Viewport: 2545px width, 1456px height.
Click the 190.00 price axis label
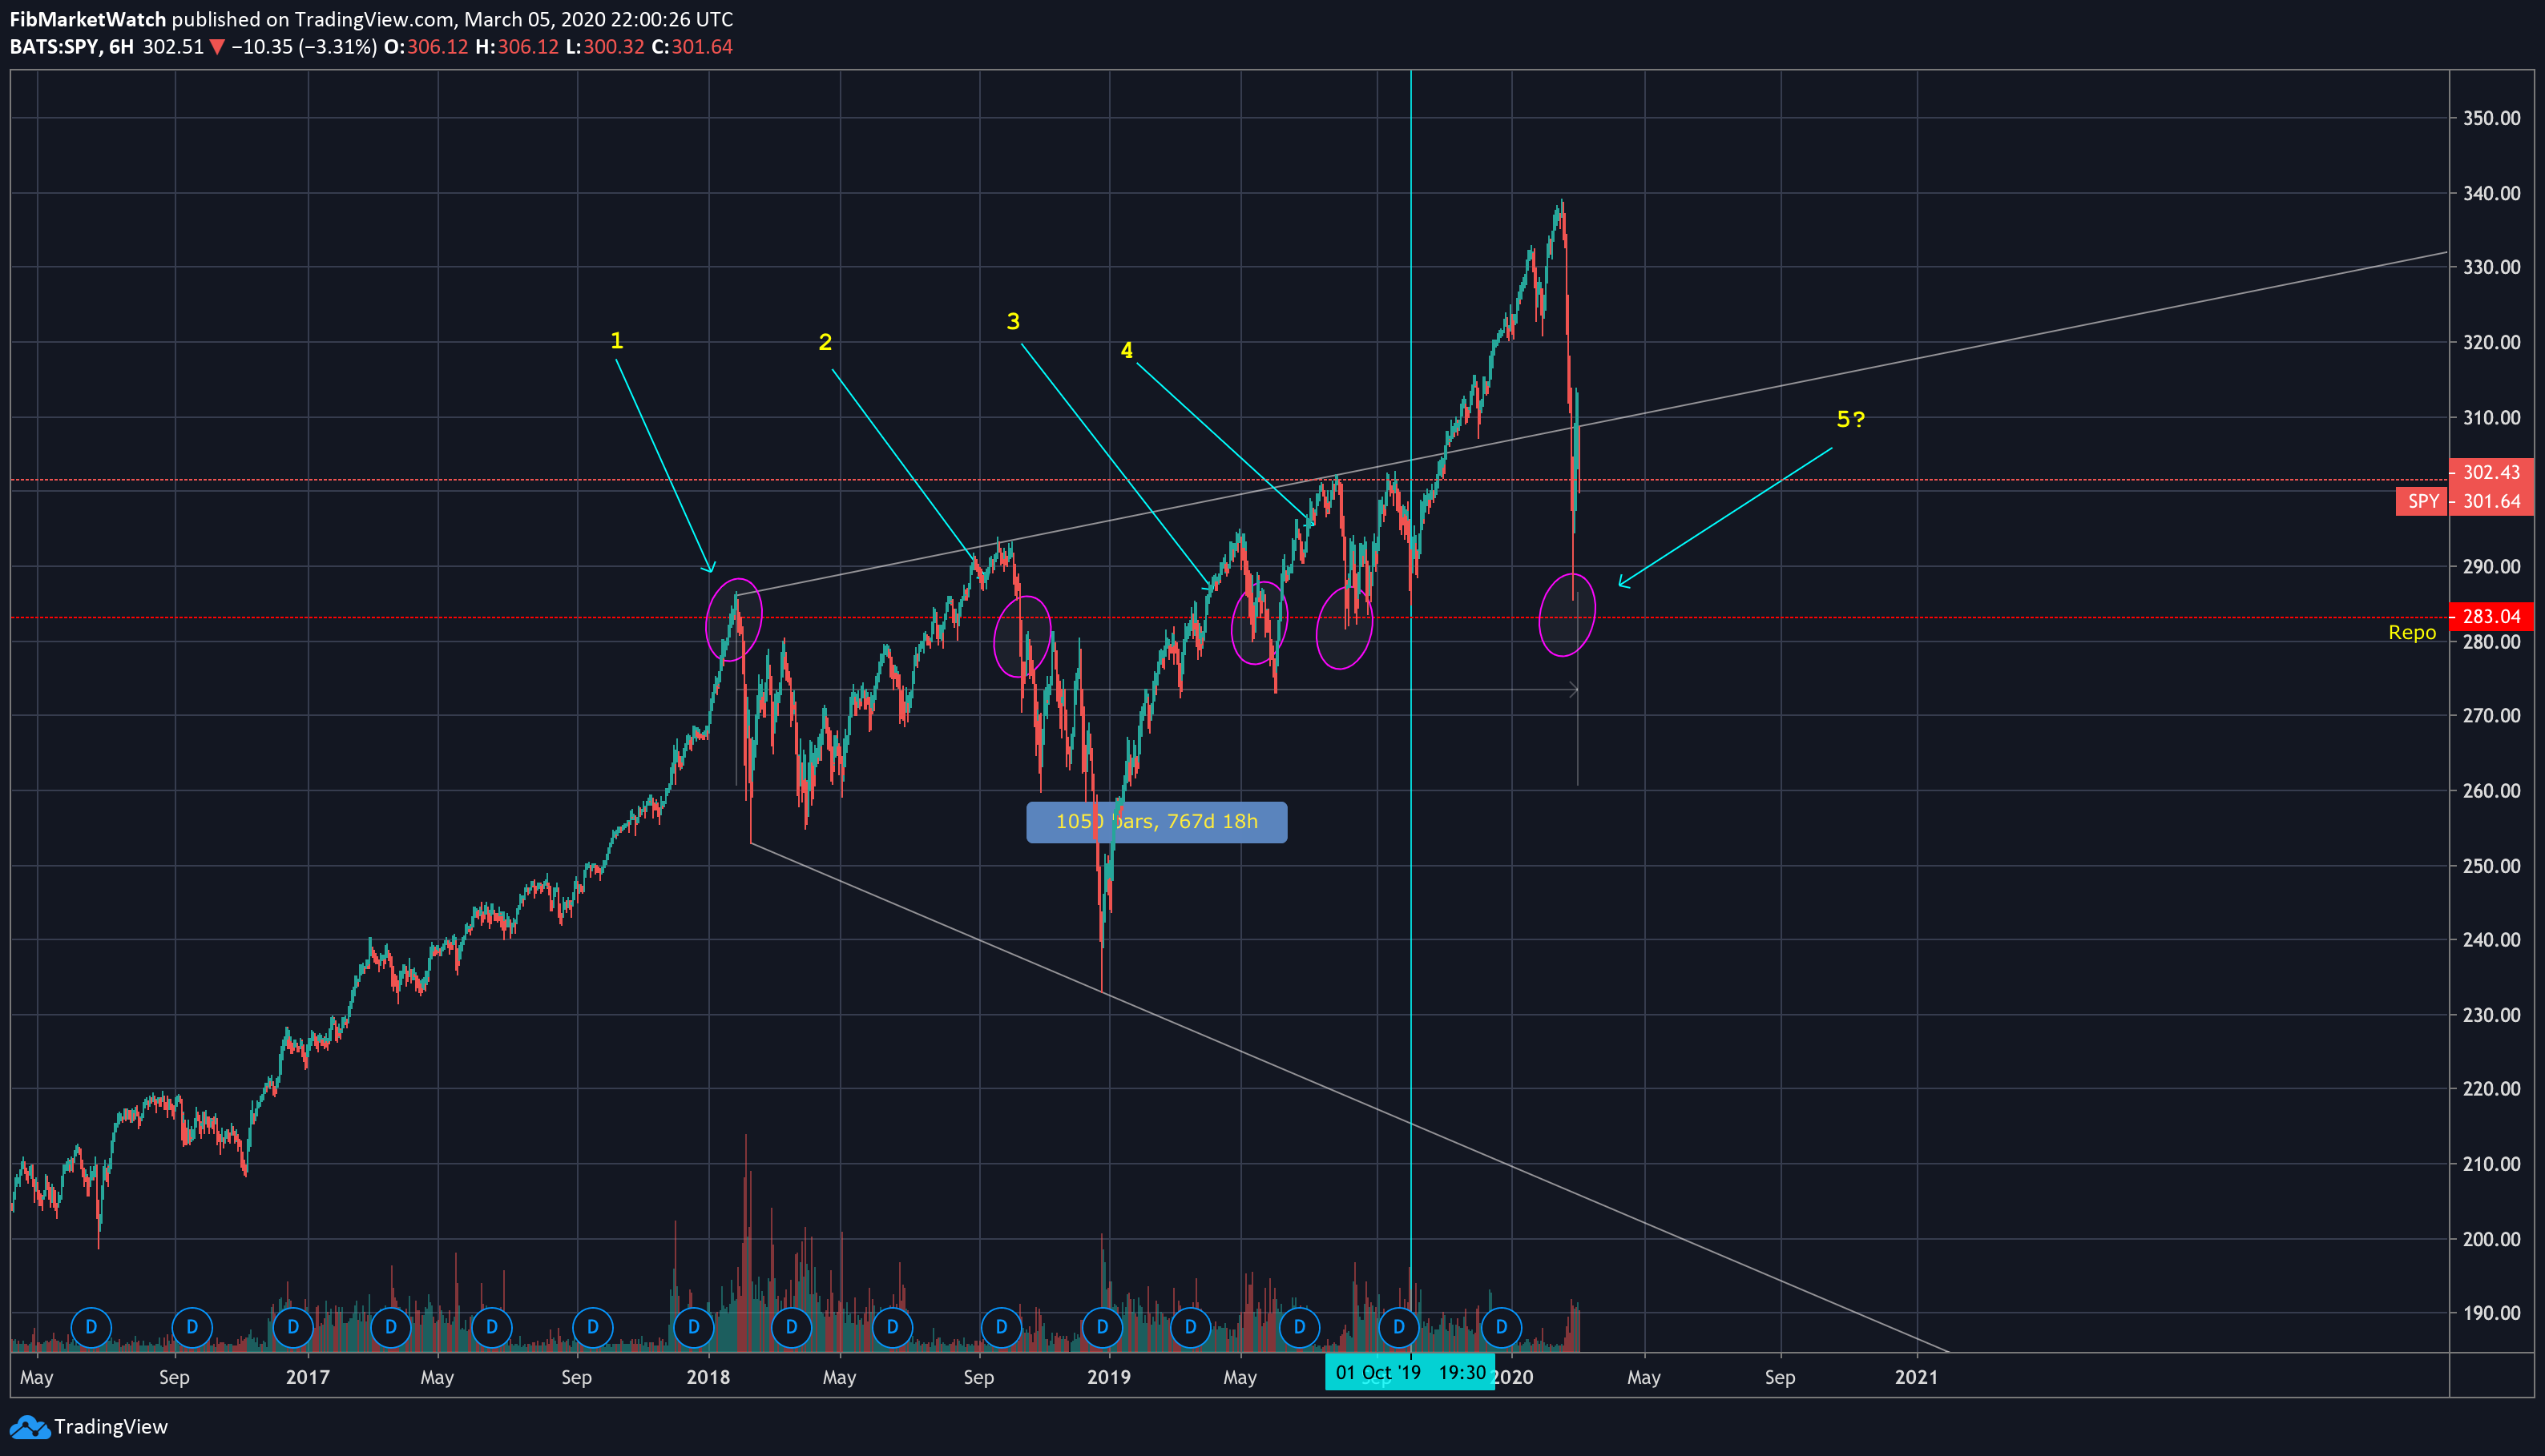2491,1313
